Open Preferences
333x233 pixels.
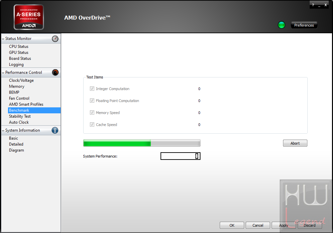[x=304, y=25]
